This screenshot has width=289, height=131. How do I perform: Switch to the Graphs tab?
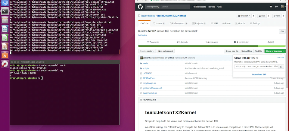(240, 23)
